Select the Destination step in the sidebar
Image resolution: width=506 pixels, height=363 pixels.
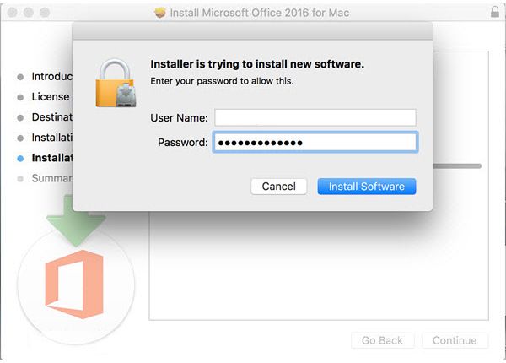point(52,116)
